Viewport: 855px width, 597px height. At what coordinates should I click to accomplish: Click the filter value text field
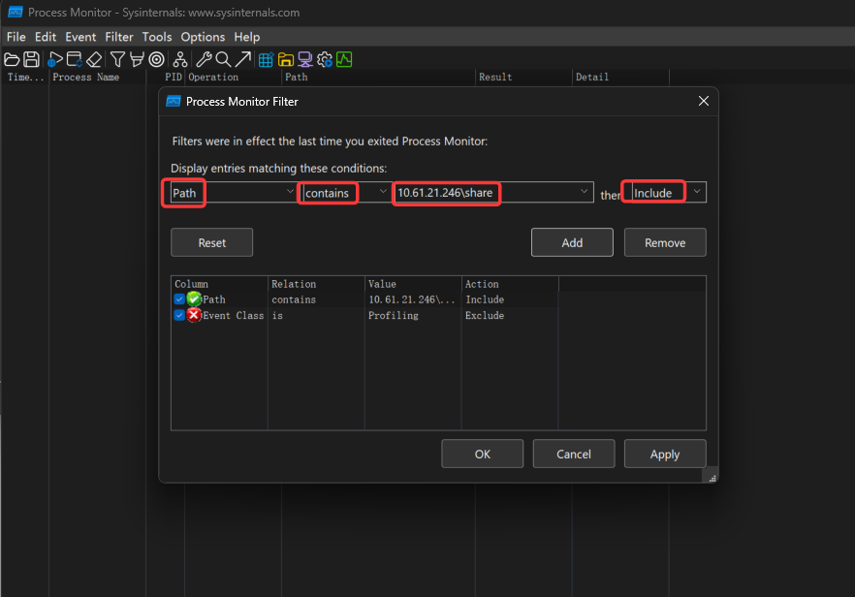(485, 193)
